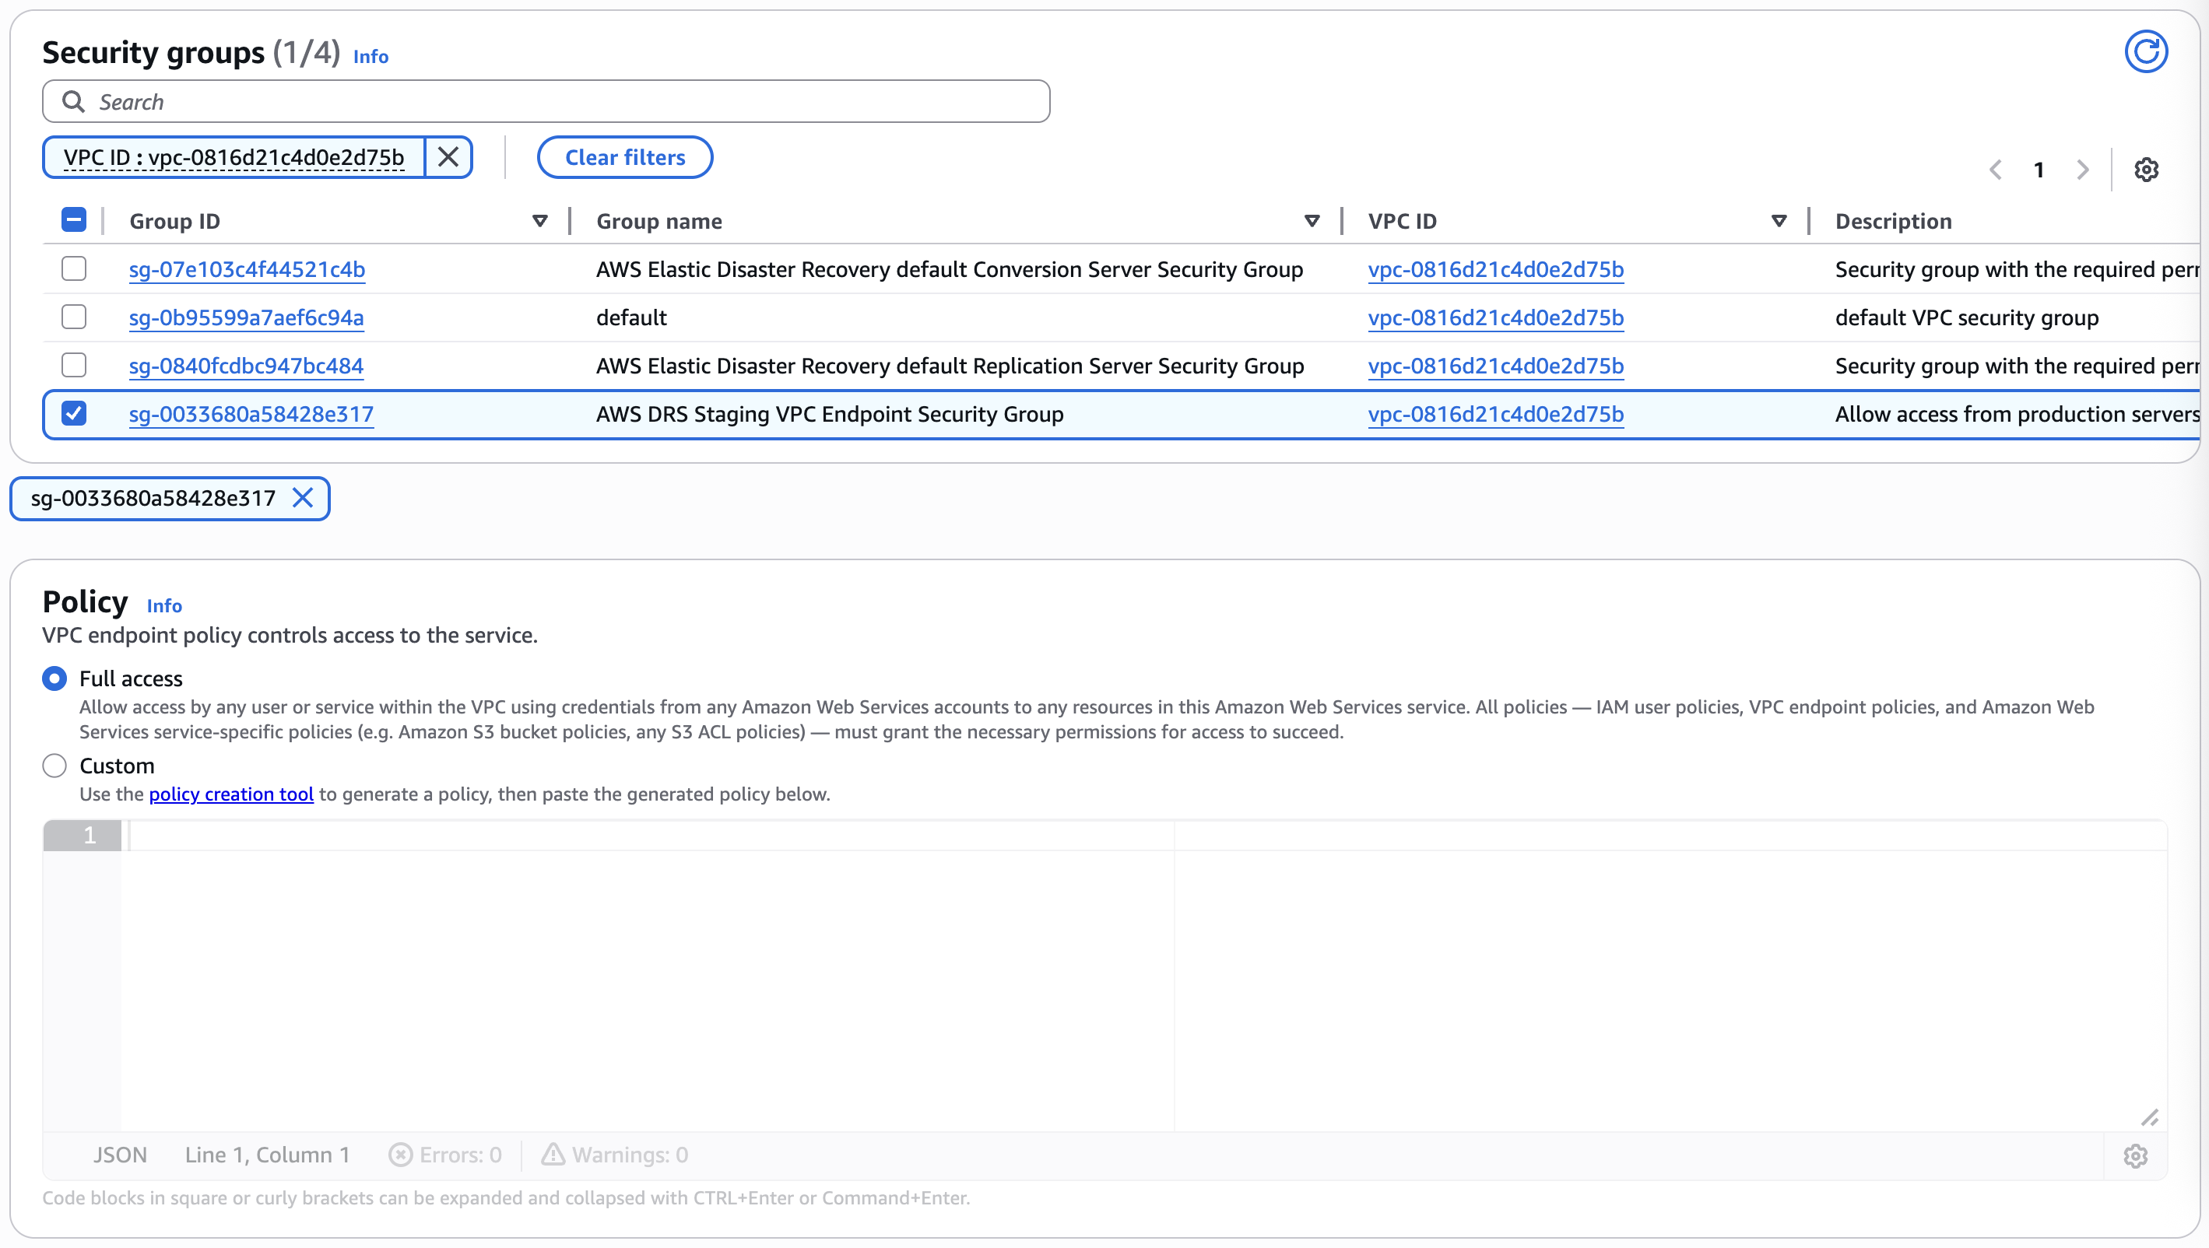Go to the next page of results

(2084, 169)
